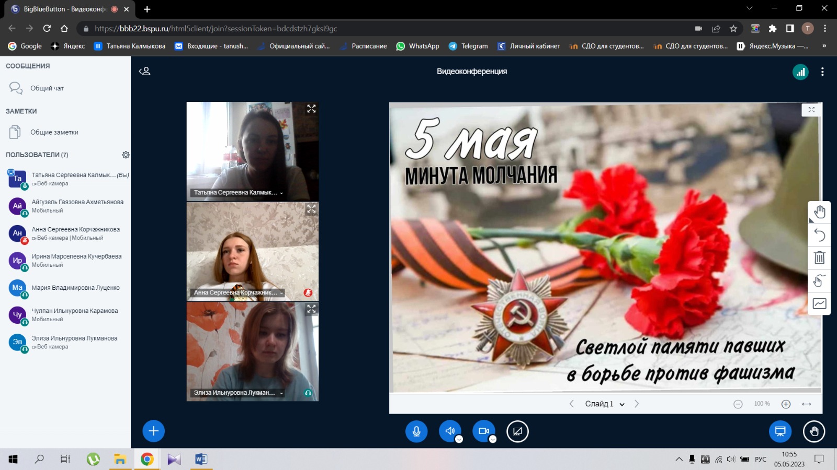The height and width of the screenshot is (470, 837).
Task: Select the hand pan tool in whiteboard toolbar
Action: click(819, 213)
